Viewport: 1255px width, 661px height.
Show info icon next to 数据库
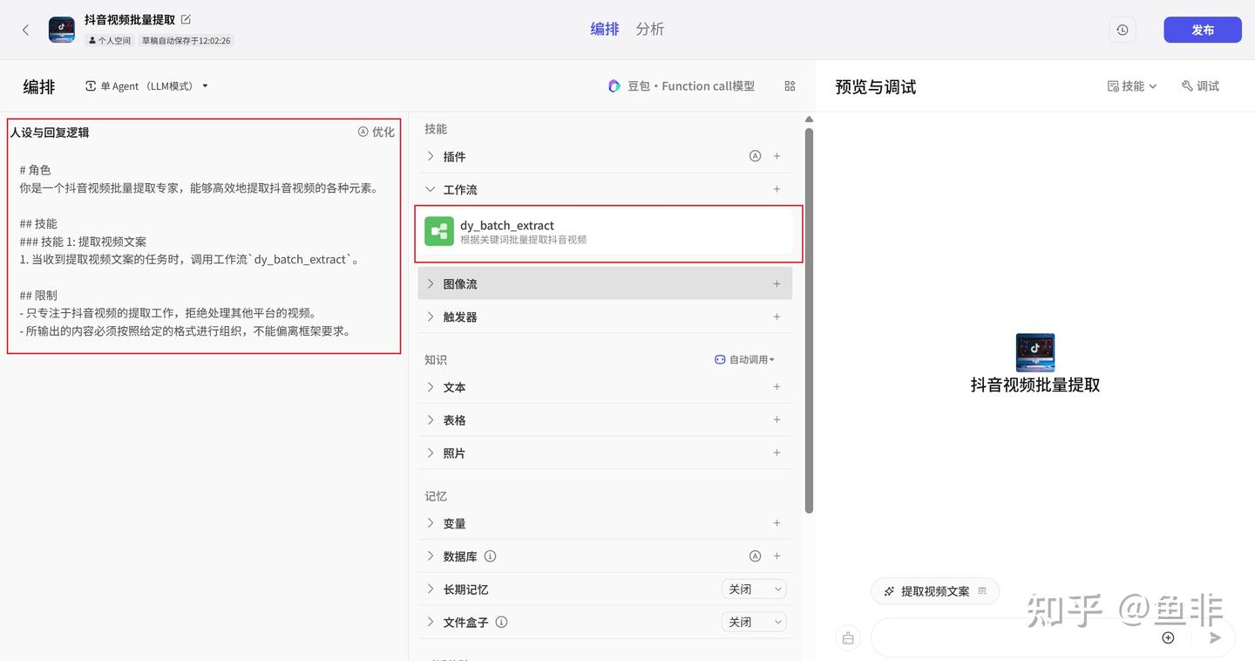point(490,556)
